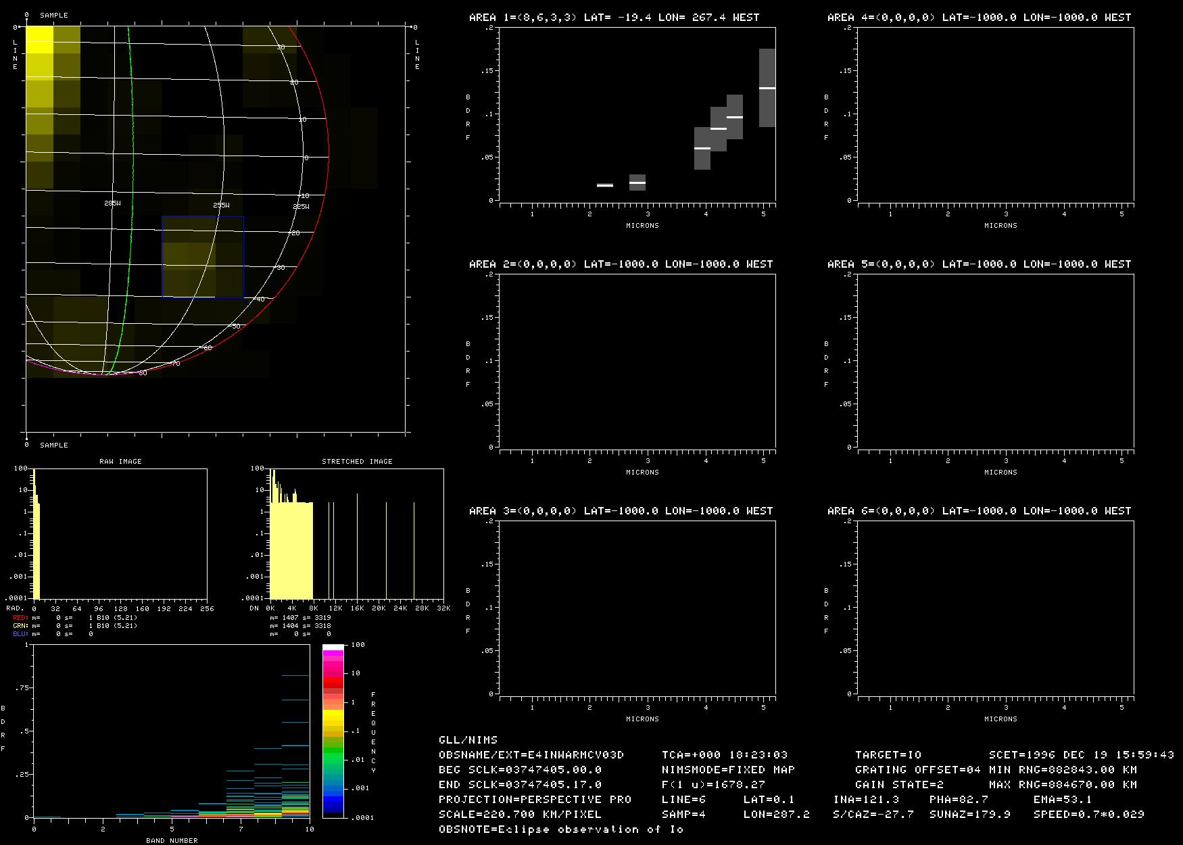Image resolution: width=1183 pixels, height=845 pixels.
Task: Click the blue selection box on Io image
Action: (203, 257)
